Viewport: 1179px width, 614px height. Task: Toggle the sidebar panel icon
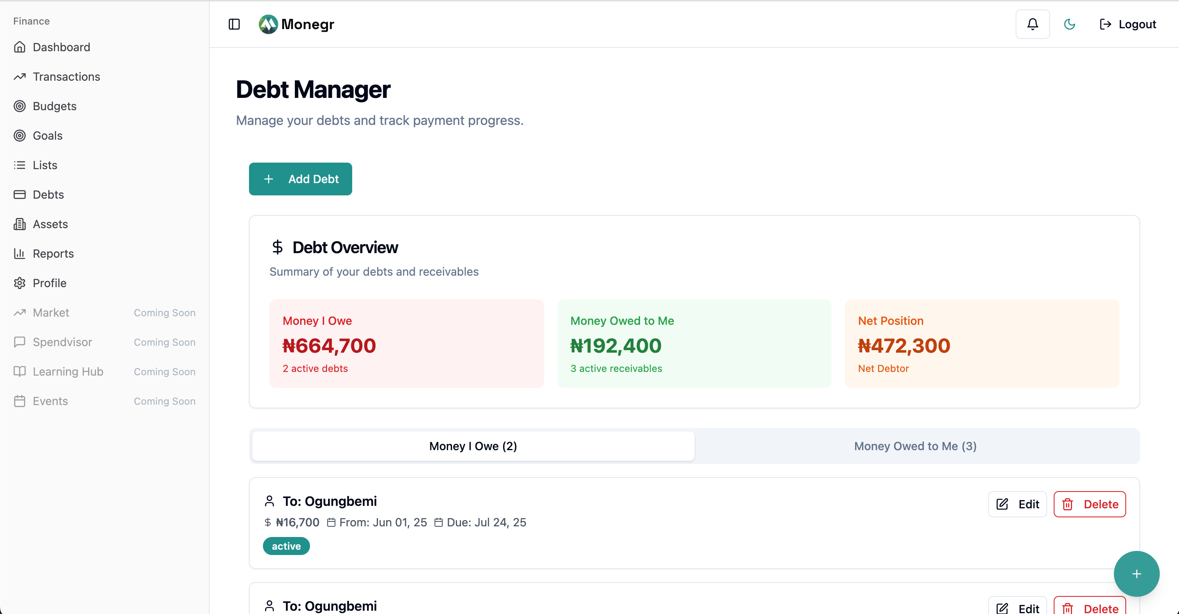click(234, 24)
